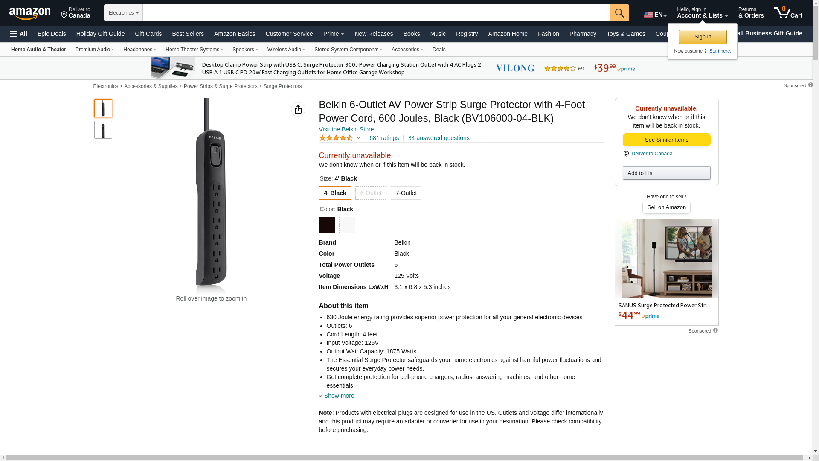The height and width of the screenshot is (461, 819).
Task: Open the All hamburger menu
Action: tap(19, 34)
